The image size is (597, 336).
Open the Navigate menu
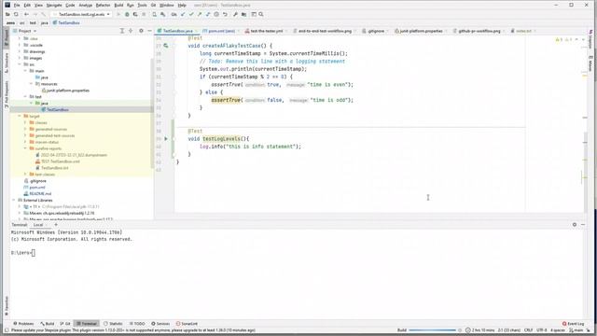pos(54,6)
